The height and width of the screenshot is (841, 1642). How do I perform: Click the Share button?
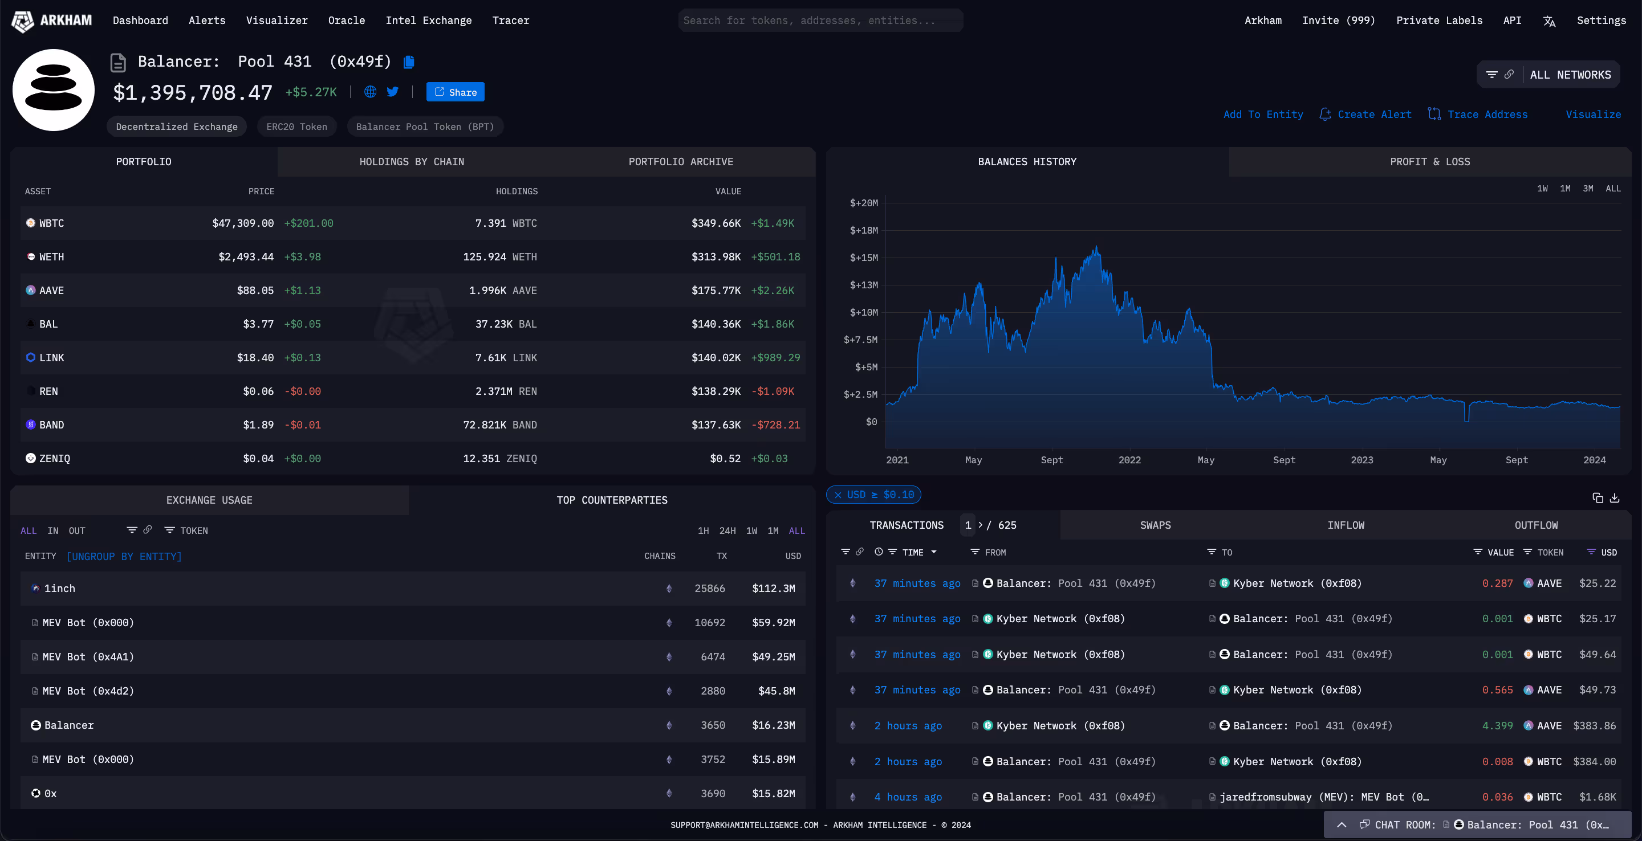click(x=455, y=92)
